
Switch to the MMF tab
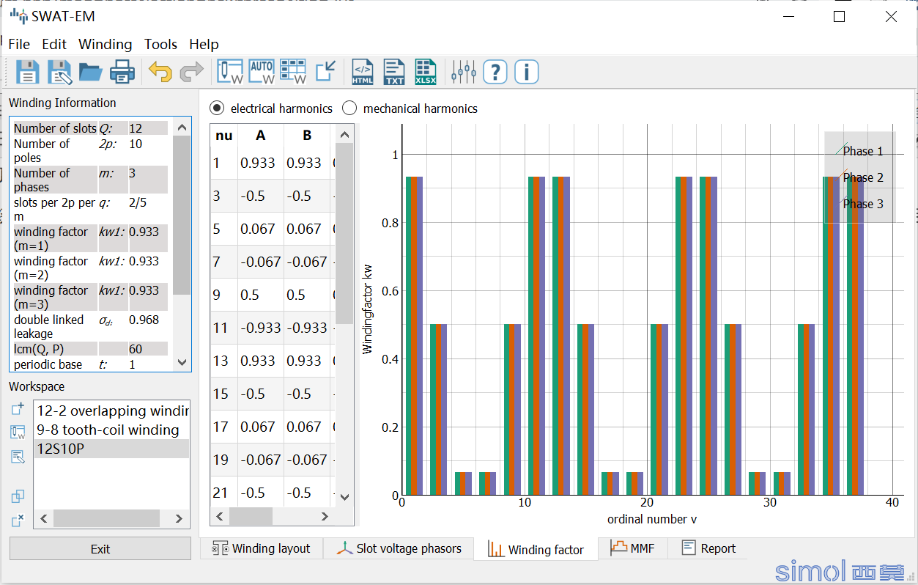(x=632, y=548)
